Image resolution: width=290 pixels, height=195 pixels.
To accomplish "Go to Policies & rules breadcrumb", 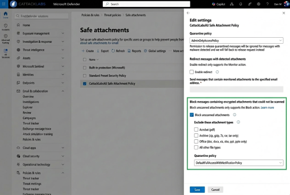I will 90,15.
